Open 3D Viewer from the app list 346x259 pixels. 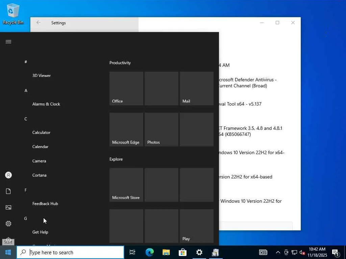42,76
